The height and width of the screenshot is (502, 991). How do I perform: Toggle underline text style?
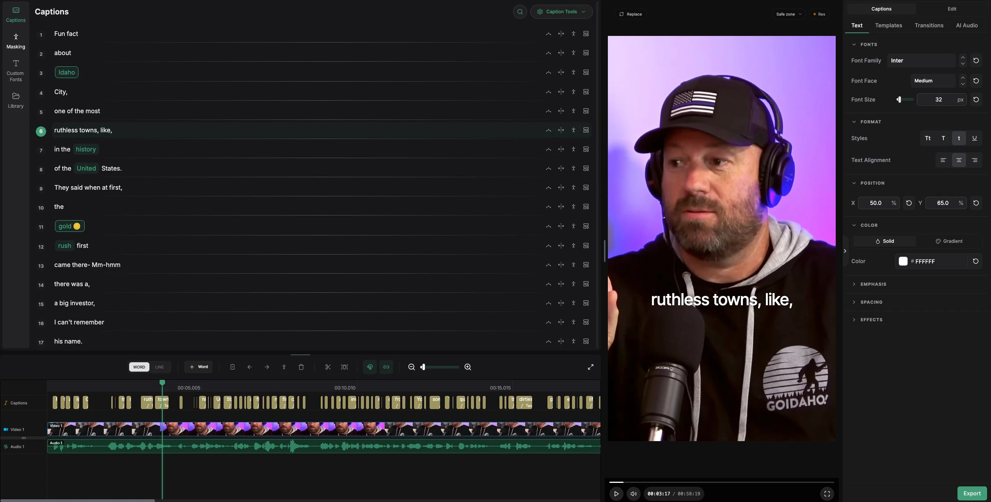[974, 138]
